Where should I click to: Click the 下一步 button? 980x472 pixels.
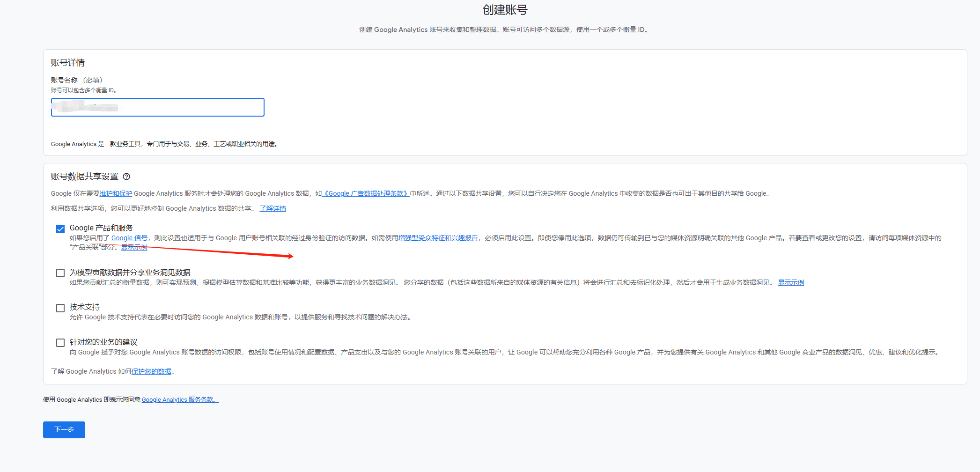point(64,430)
